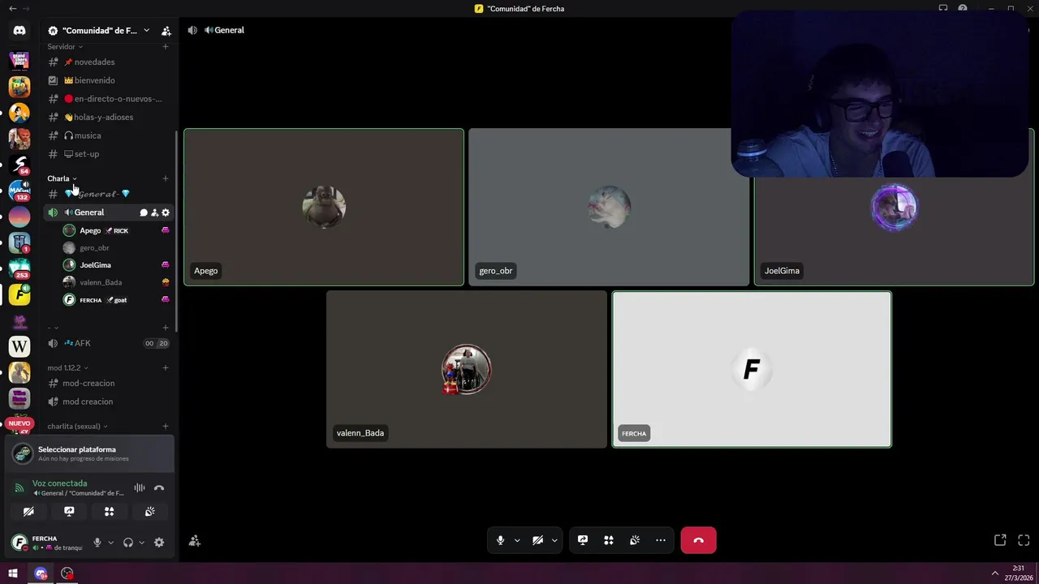
Task: Open soundboard button in sidebar panel
Action: pyautogui.click(x=150, y=511)
